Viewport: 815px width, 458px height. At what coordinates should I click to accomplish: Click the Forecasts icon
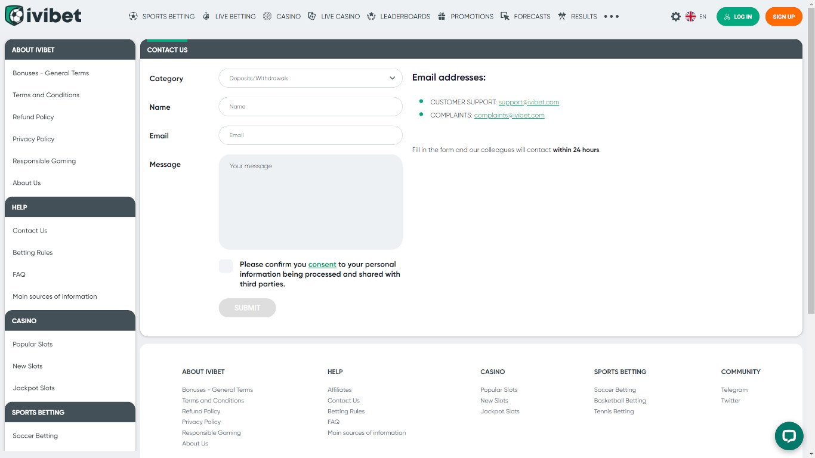pyautogui.click(x=505, y=16)
